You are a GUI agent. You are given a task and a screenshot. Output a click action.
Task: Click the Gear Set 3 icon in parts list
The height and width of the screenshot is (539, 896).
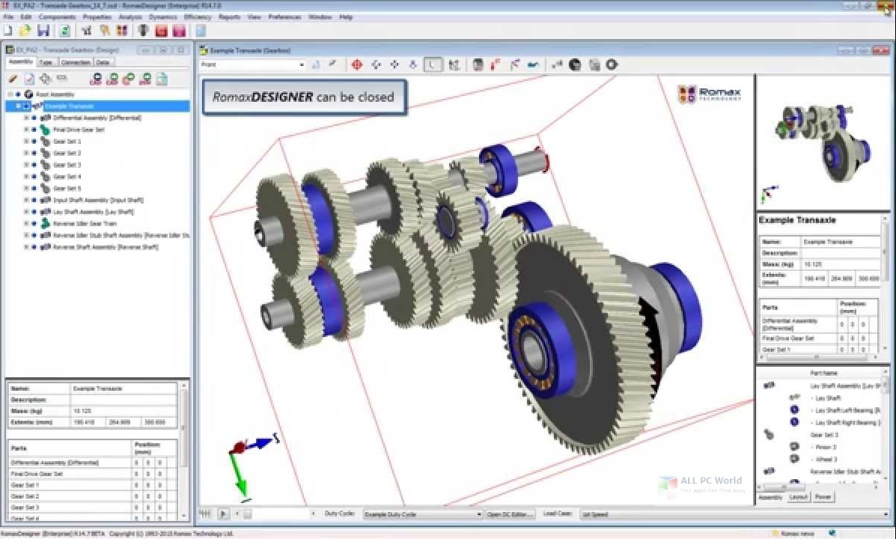(x=769, y=434)
